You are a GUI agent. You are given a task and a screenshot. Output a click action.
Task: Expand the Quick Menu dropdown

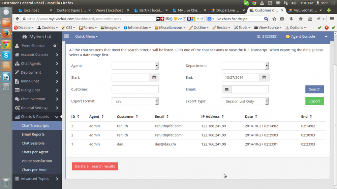(86, 36)
